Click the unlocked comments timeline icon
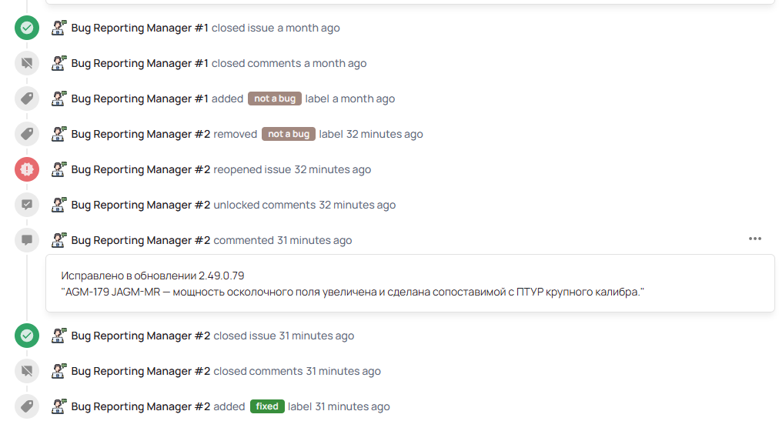 pos(27,205)
